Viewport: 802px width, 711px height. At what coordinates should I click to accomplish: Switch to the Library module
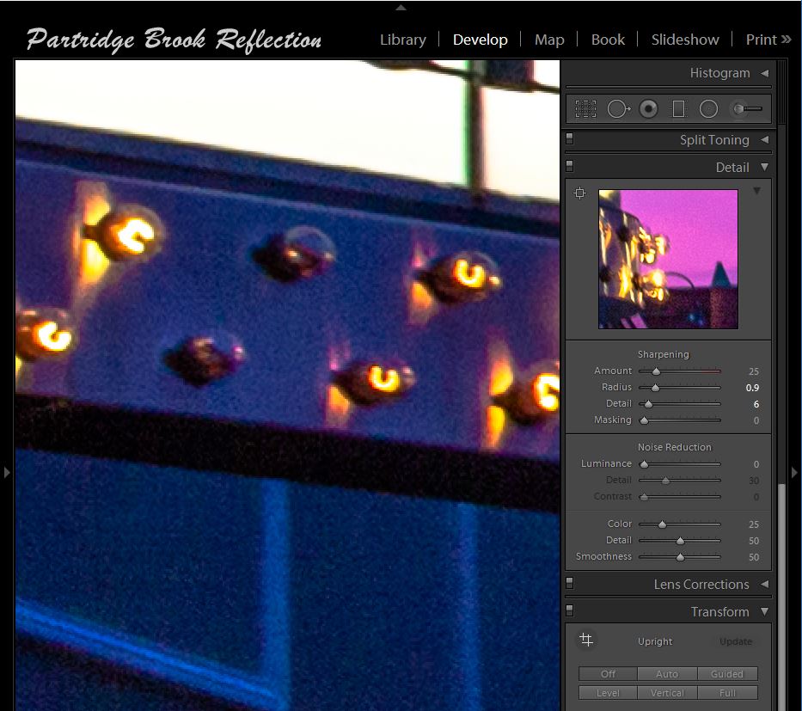click(x=402, y=40)
